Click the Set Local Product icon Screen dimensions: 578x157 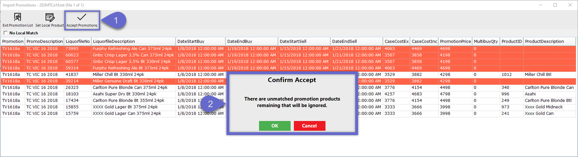click(x=50, y=17)
